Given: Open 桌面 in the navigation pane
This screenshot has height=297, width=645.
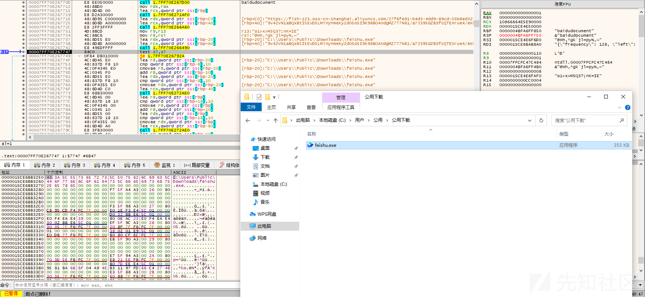Looking at the screenshot, I should [265, 148].
